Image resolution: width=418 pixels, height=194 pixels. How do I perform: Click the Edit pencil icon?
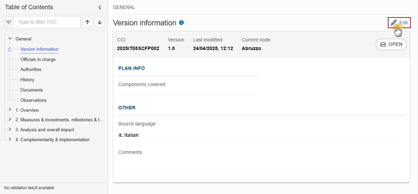394,23
